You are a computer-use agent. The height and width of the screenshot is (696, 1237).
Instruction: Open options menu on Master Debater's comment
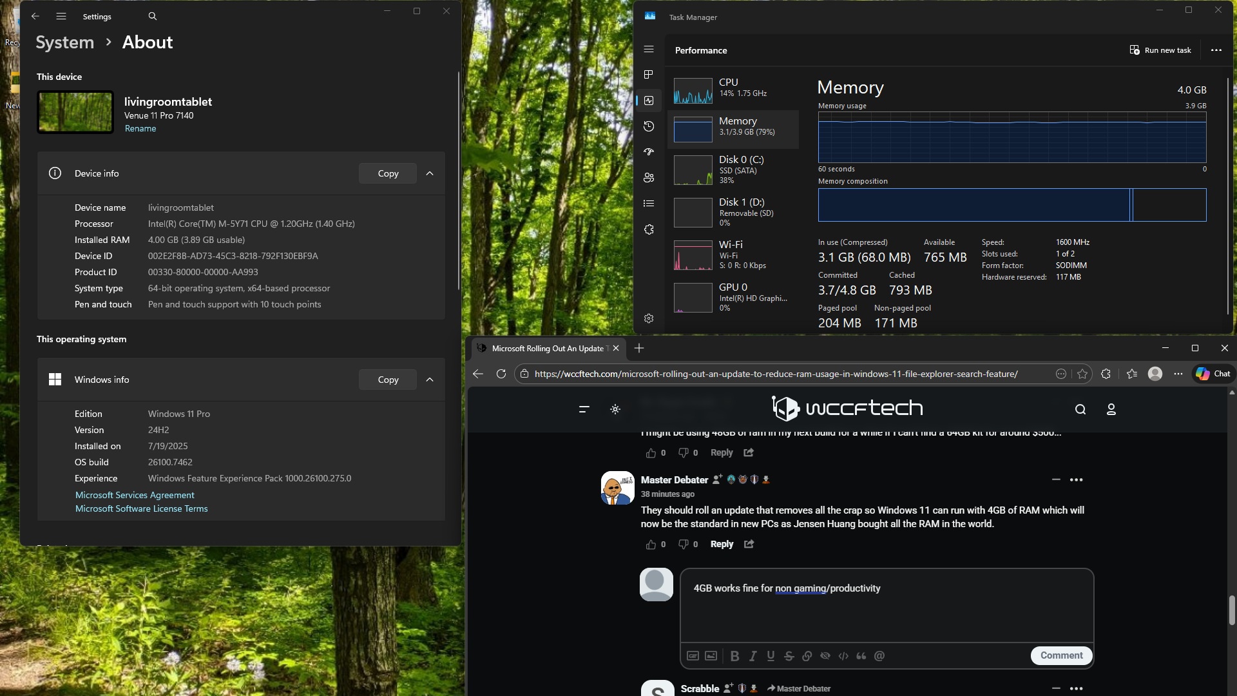pos(1077,479)
